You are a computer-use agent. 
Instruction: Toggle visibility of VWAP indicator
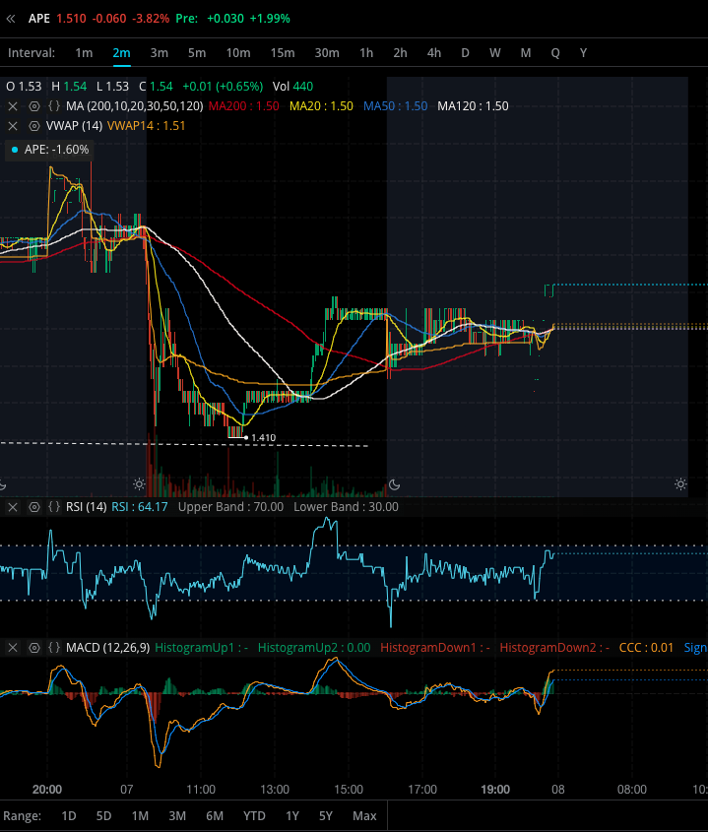coord(33,126)
